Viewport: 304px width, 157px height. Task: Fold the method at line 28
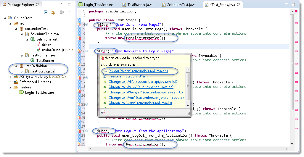[87, 131]
